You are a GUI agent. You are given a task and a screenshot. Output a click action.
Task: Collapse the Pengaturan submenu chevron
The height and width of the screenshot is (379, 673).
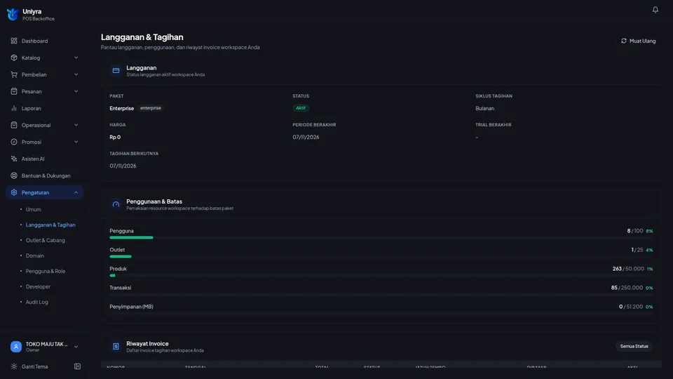tap(76, 192)
